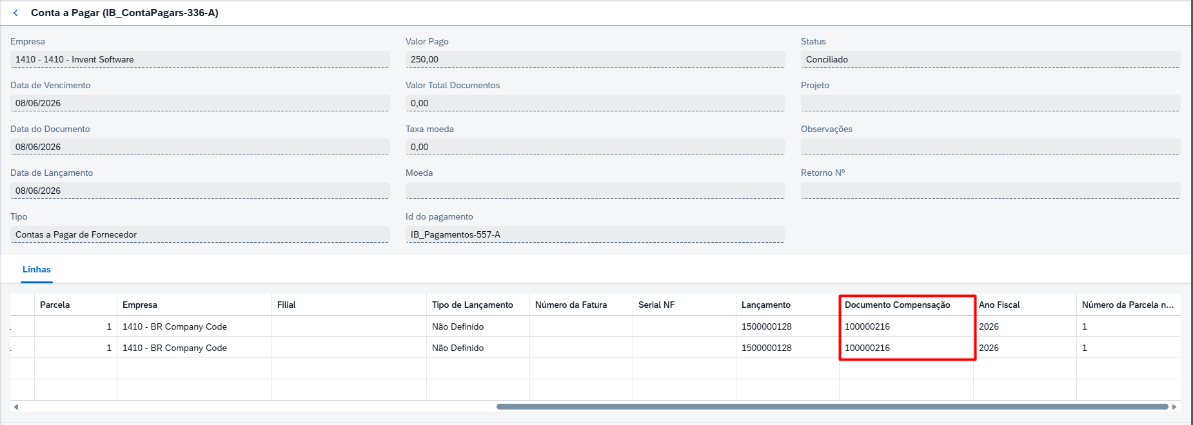Screen dimensions: 1193x425
Task: Click the page title Conta a Pagar
Action: (124, 13)
